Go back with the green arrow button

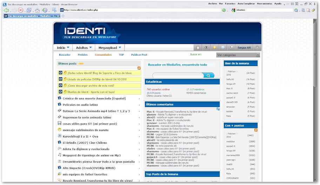6,10
